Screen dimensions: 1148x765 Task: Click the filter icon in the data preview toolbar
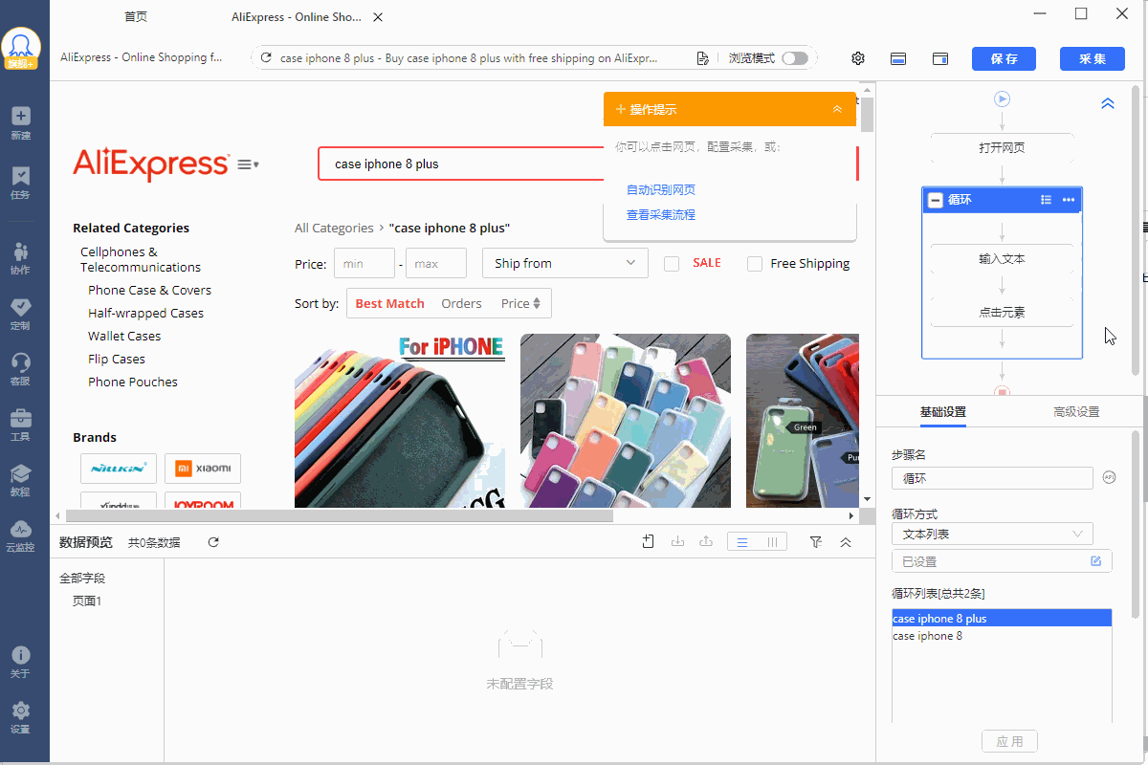816,542
